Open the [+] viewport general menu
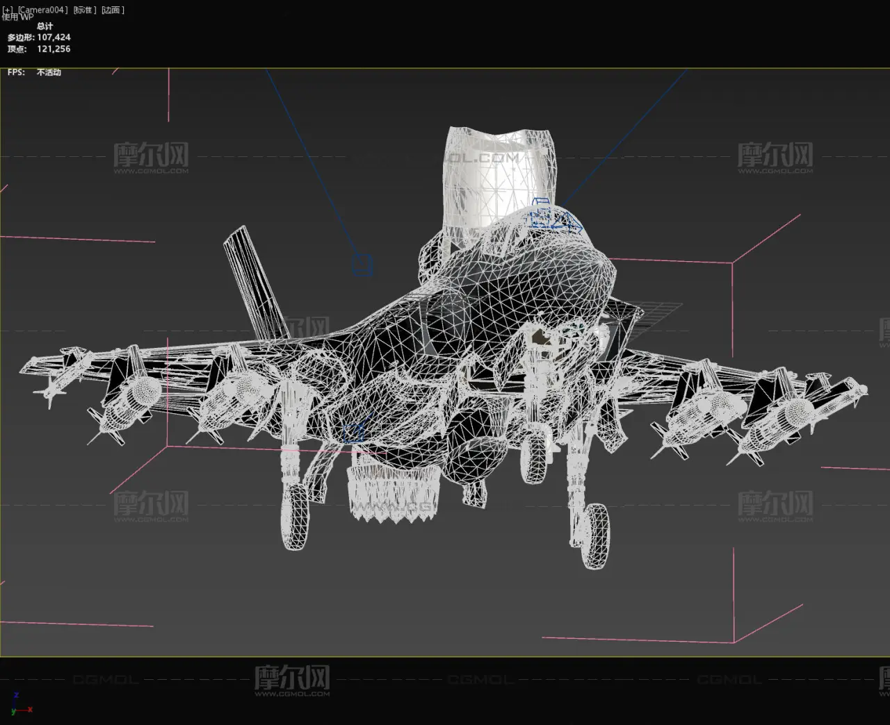The image size is (890, 725). pos(8,10)
